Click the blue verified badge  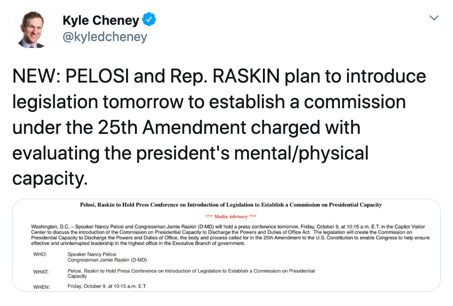[x=149, y=20]
